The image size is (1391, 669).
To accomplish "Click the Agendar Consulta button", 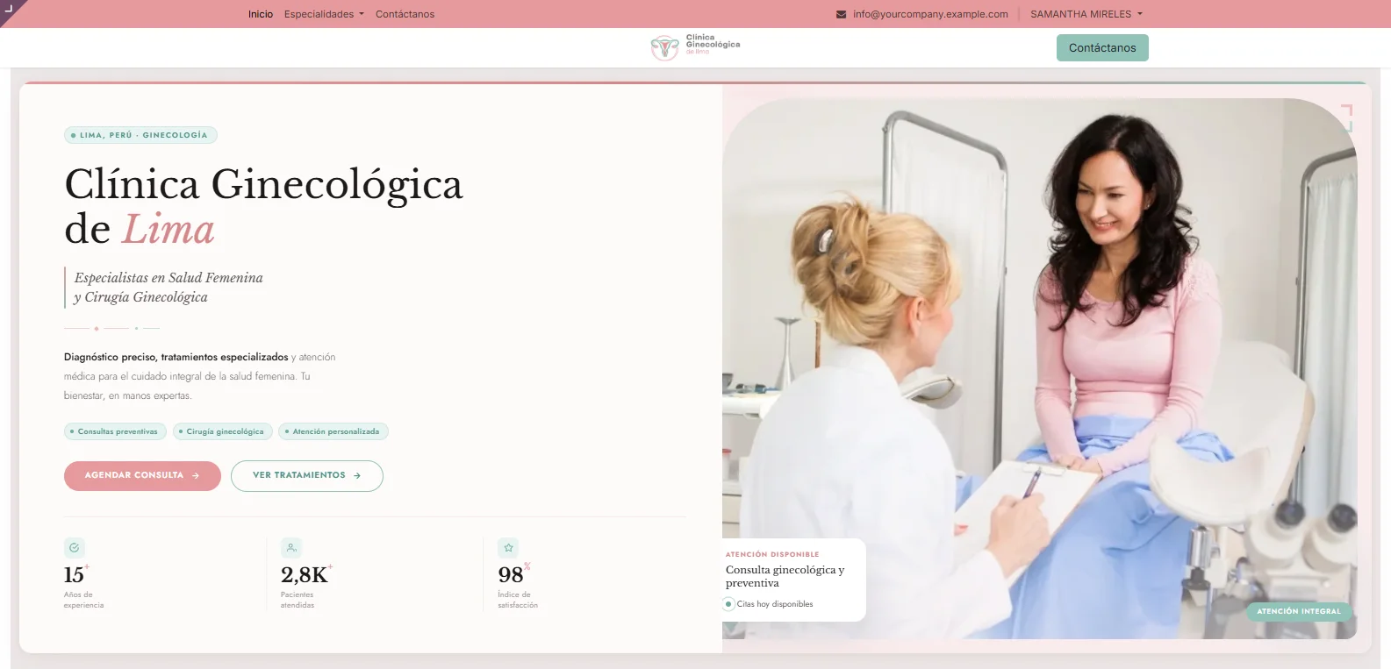I will click(142, 476).
